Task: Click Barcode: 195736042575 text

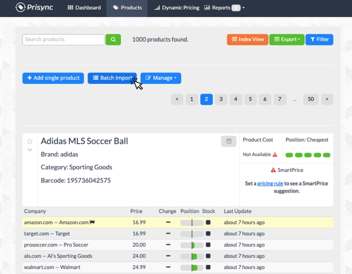Action: [x=76, y=181]
